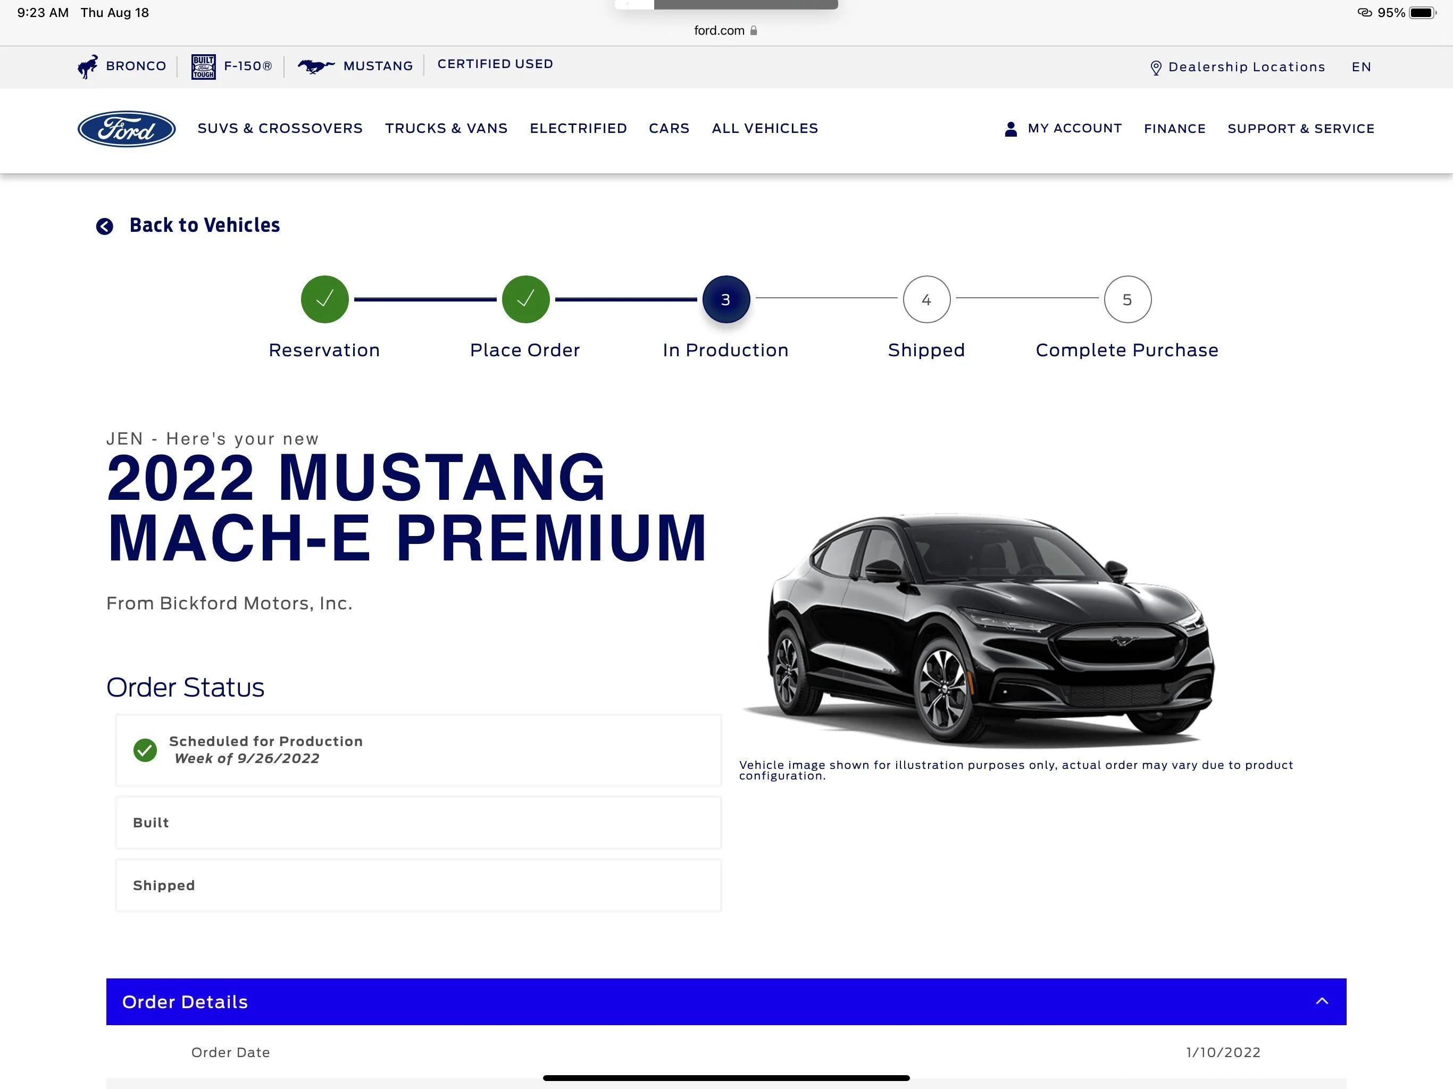The image size is (1453, 1089).
Task: Click the Mustang pony icon
Action: pyautogui.click(x=316, y=66)
